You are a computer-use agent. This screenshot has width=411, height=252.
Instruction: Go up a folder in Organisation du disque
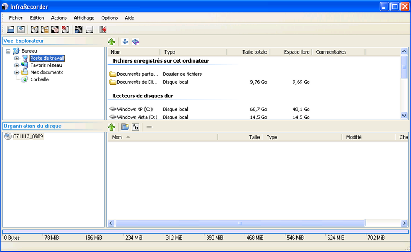click(111, 127)
